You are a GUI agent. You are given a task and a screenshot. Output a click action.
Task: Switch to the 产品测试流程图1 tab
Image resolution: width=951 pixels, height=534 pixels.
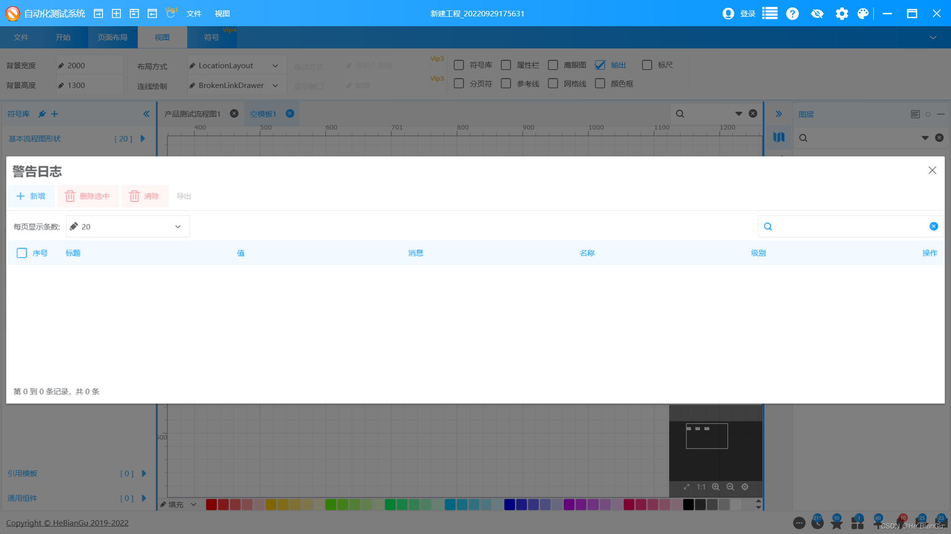click(x=192, y=113)
